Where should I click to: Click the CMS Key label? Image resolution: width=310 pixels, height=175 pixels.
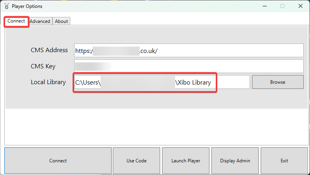pyautogui.click(x=43, y=66)
